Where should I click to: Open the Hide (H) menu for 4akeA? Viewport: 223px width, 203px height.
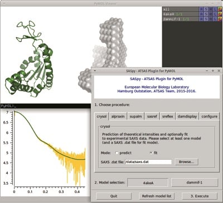pyautogui.click(x=211, y=14)
